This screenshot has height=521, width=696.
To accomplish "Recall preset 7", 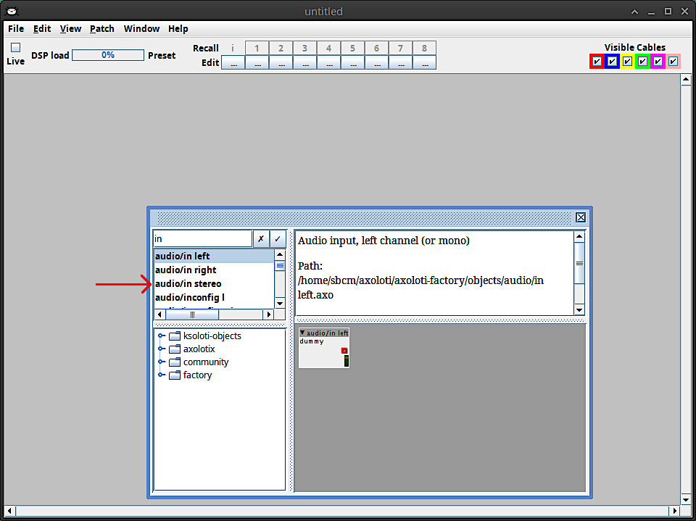I will pos(400,48).
